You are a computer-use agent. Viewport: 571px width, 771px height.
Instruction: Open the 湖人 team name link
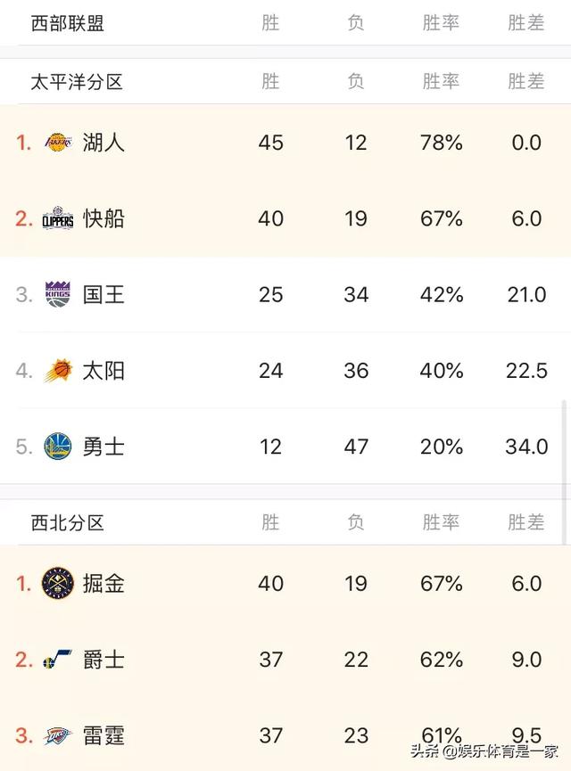point(103,143)
